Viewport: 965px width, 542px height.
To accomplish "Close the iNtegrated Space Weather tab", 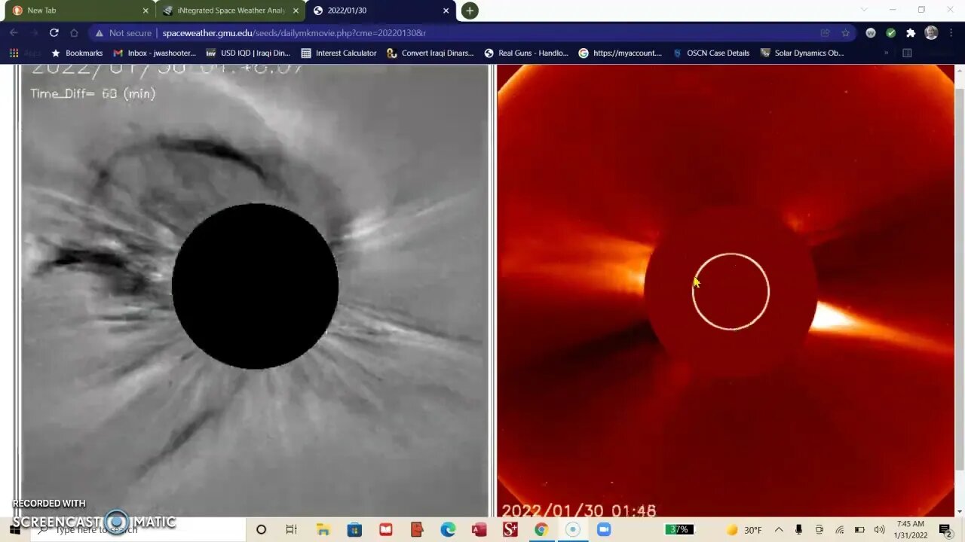I will coord(296,11).
